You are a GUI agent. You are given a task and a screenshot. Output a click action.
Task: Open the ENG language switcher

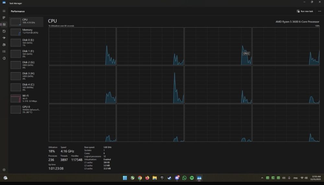(x=295, y=178)
